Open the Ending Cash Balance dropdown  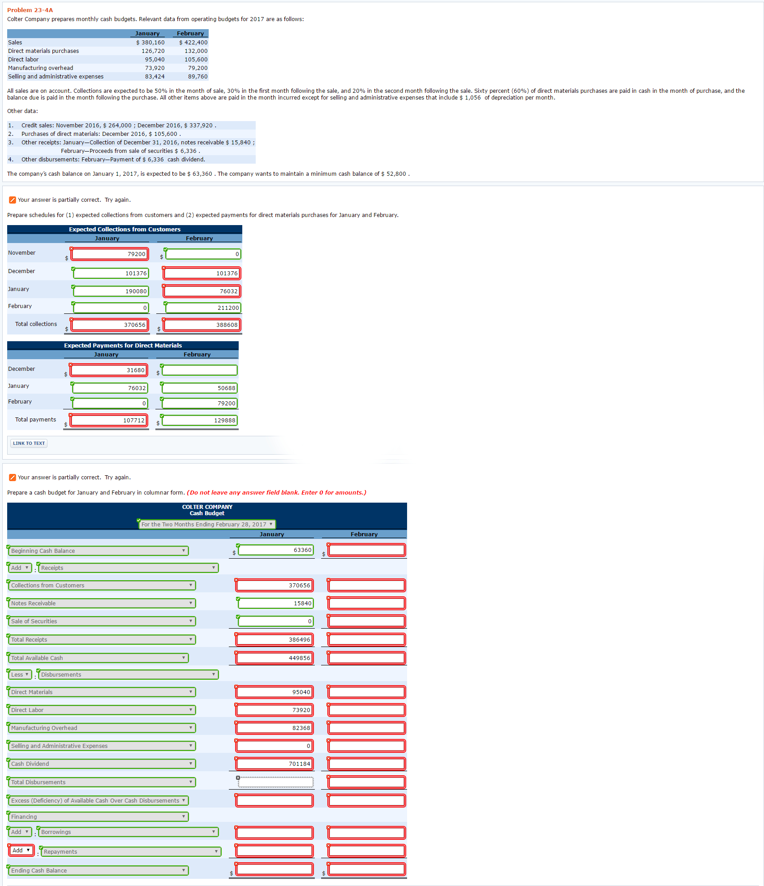(x=98, y=870)
